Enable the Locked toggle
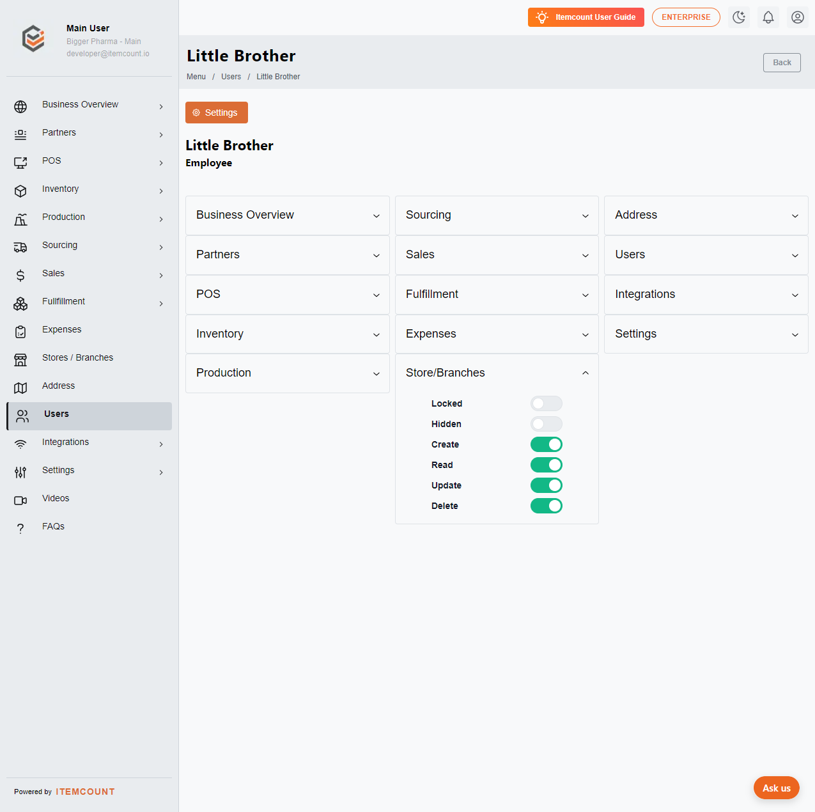 [x=547, y=403]
